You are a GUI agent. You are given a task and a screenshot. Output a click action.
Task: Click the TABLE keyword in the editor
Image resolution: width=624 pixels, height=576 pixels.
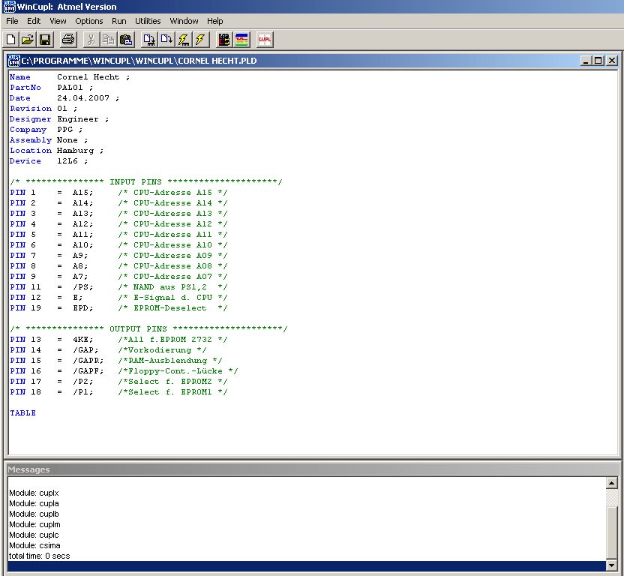pyautogui.click(x=22, y=413)
